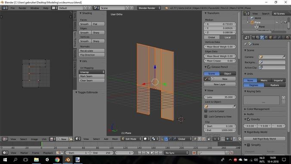This screenshot has width=291, height=164.
Task: Click the World icon in the outliner
Action: (252, 18)
